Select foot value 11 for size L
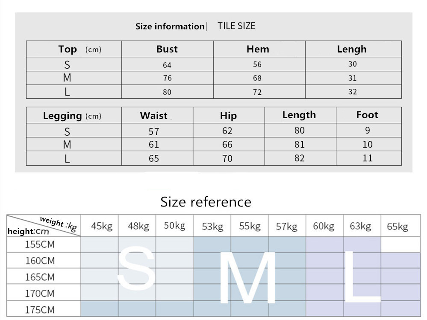This screenshot has height=320, width=427. coord(368,158)
